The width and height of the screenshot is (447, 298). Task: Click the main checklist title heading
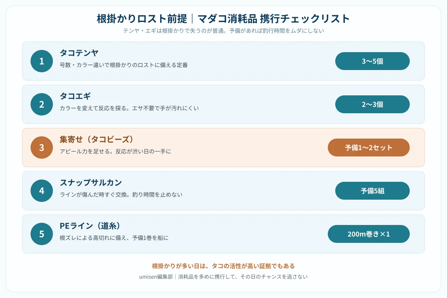point(223,19)
